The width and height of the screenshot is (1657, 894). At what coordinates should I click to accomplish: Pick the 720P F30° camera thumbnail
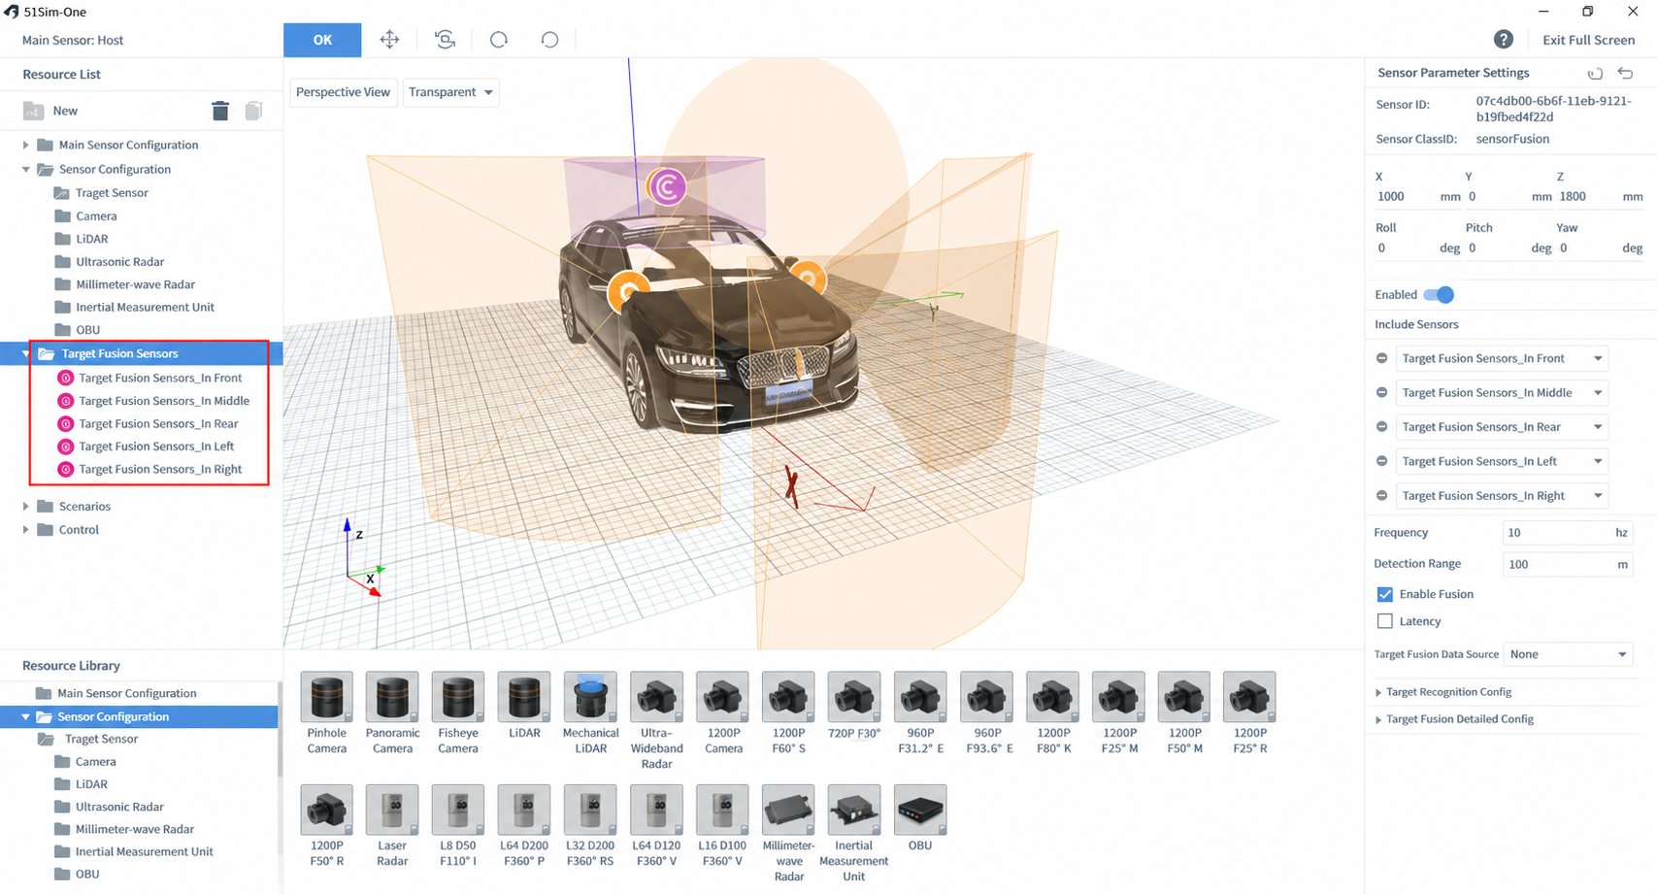click(x=854, y=697)
